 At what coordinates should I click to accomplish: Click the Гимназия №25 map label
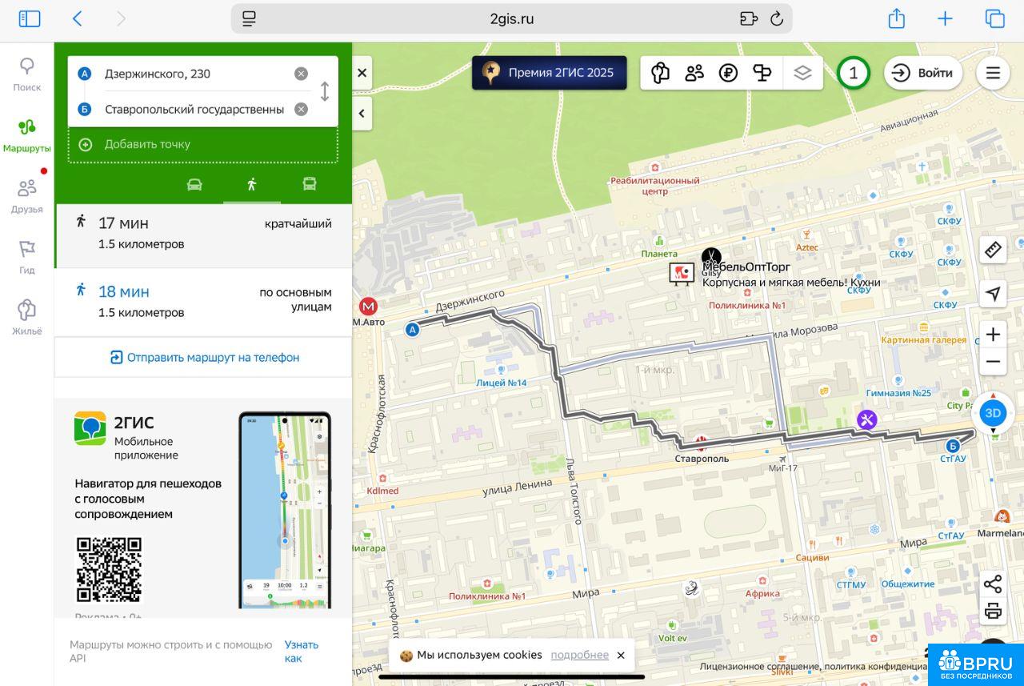[898, 393]
